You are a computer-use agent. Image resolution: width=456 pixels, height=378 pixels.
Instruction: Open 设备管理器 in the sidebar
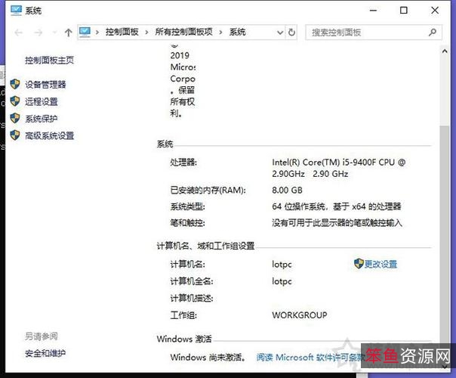(x=45, y=85)
